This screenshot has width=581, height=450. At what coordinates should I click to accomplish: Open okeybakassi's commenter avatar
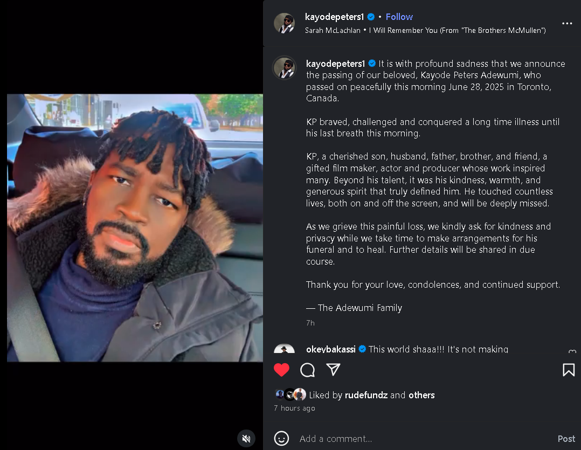(x=284, y=349)
